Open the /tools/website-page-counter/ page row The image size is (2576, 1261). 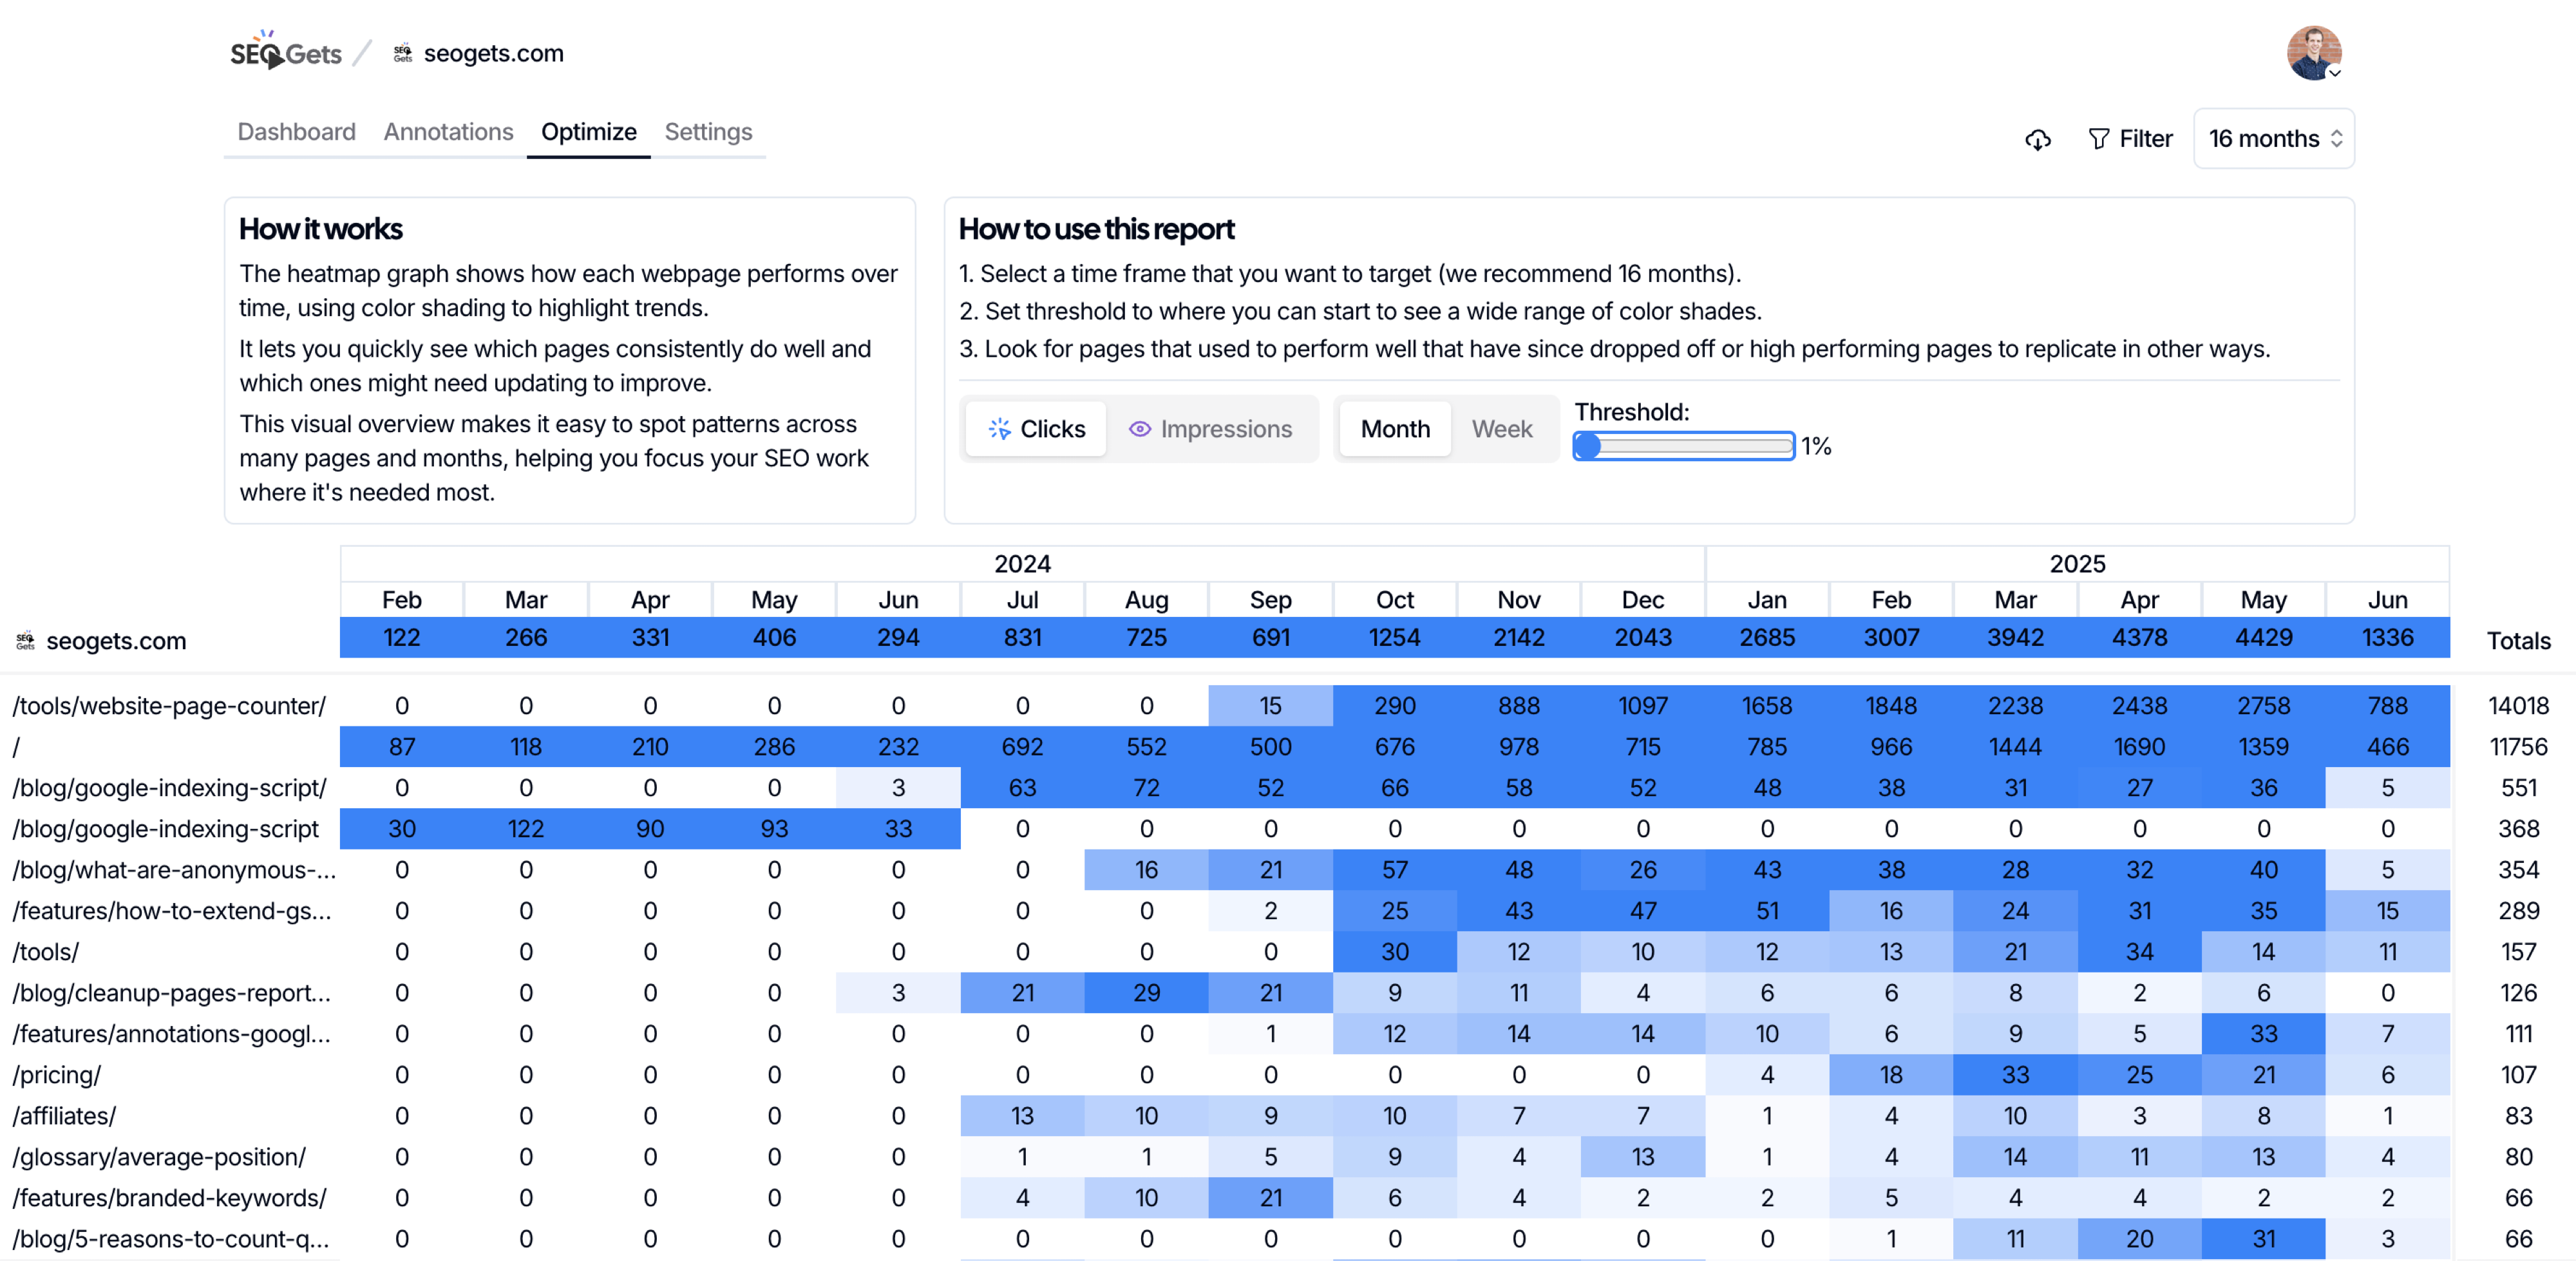point(169,706)
